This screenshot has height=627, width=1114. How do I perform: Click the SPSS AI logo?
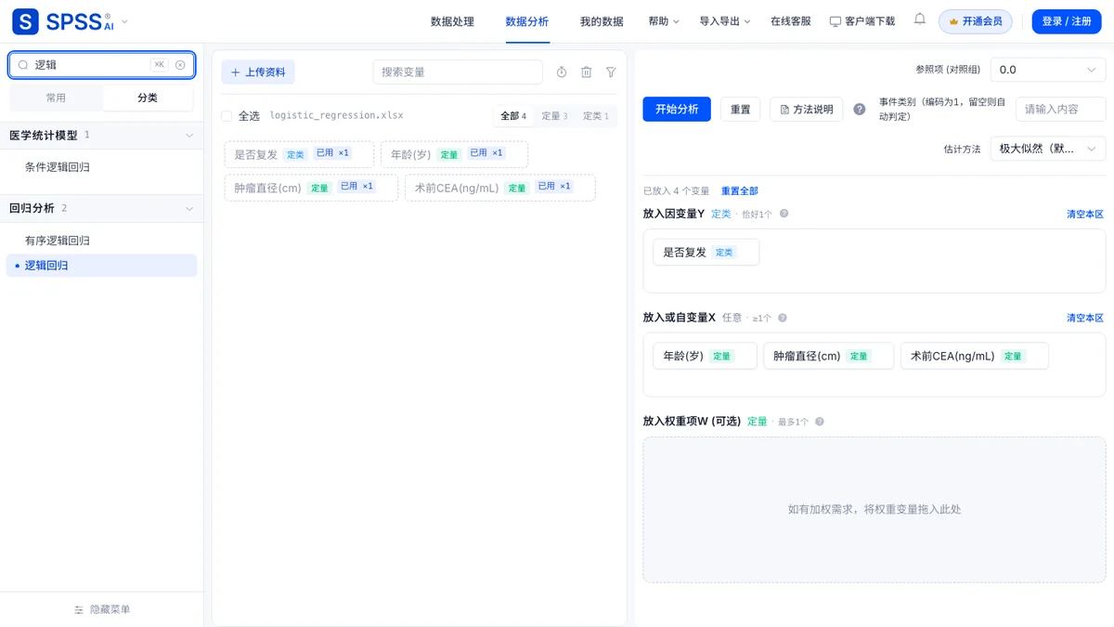click(63, 20)
